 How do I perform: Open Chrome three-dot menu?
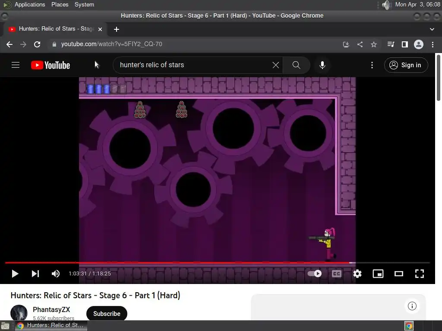point(433,44)
